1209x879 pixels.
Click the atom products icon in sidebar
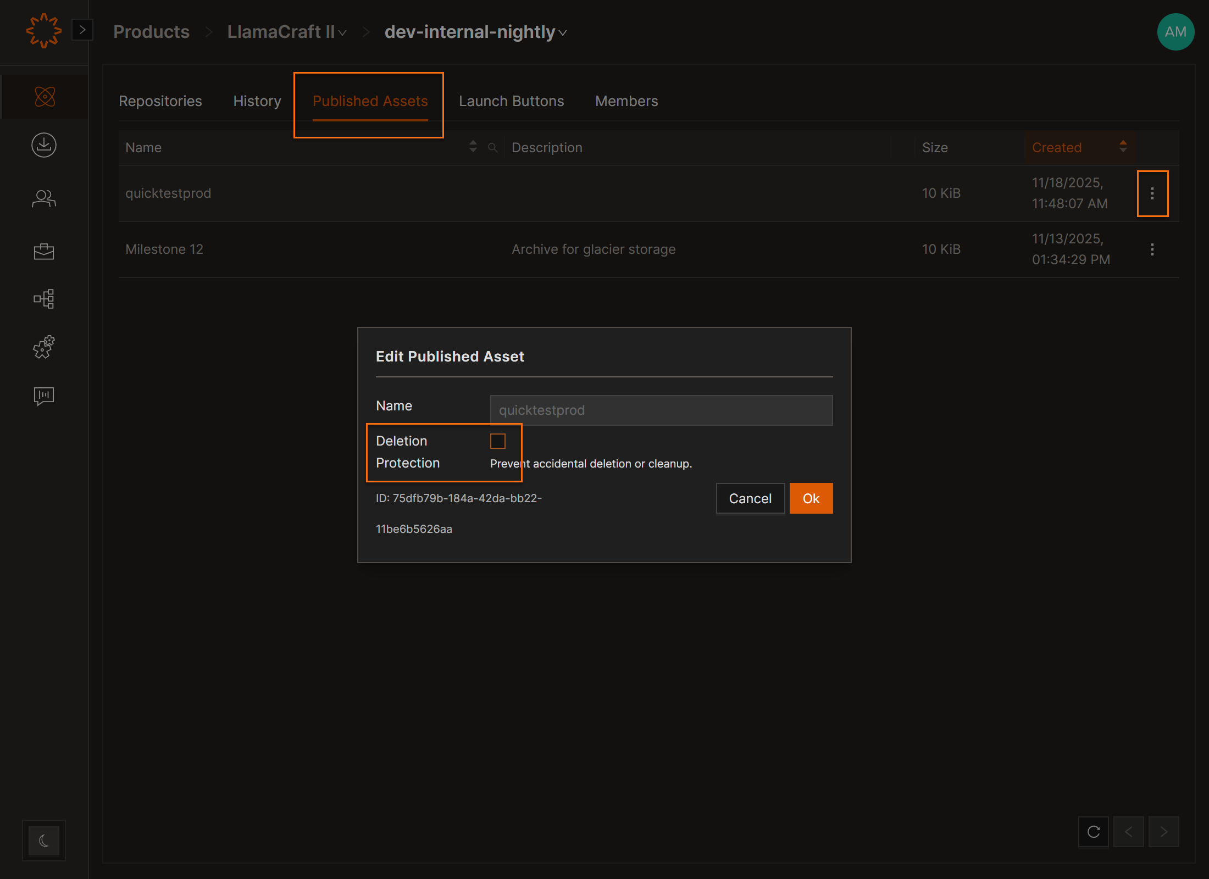point(45,97)
